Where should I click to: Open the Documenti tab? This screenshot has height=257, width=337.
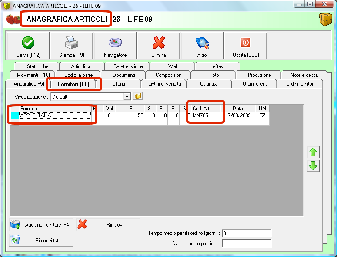pos(124,75)
